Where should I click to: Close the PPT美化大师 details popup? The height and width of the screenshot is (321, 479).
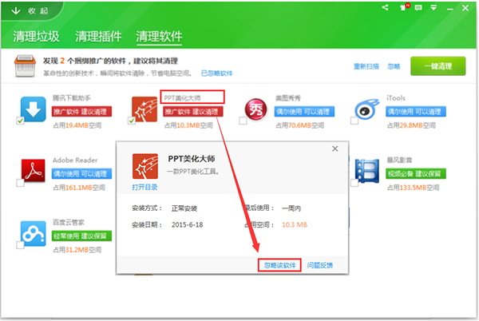pos(334,149)
